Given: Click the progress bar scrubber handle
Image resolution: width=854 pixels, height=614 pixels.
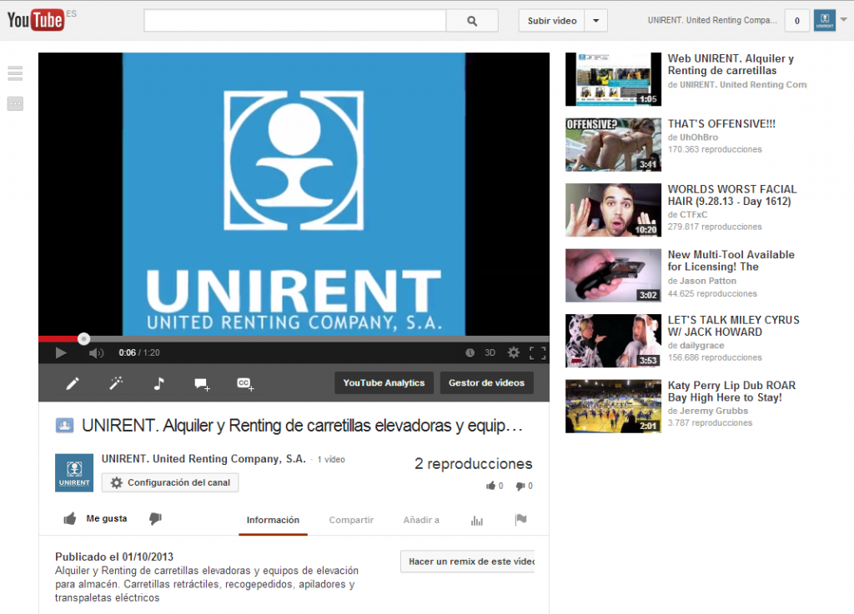Looking at the screenshot, I should (x=83, y=339).
